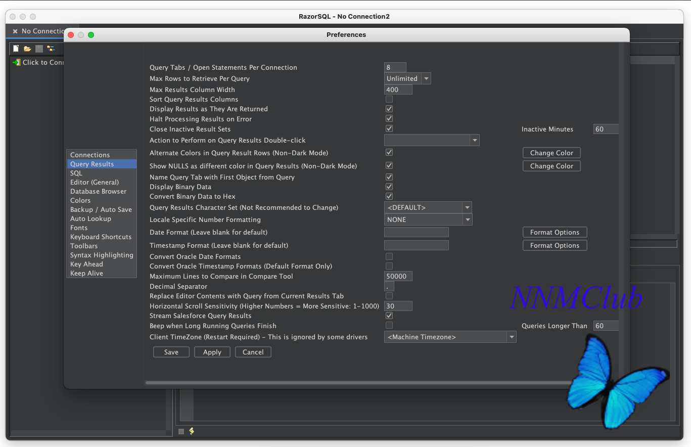Uncheck Show NULLS as different color

pyautogui.click(x=389, y=165)
